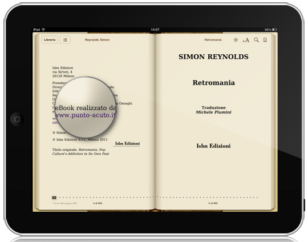The height and width of the screenshot is (242, 308).
Task: Click the 'Michele Piumini' translator name
Action: tap(213, 112)
